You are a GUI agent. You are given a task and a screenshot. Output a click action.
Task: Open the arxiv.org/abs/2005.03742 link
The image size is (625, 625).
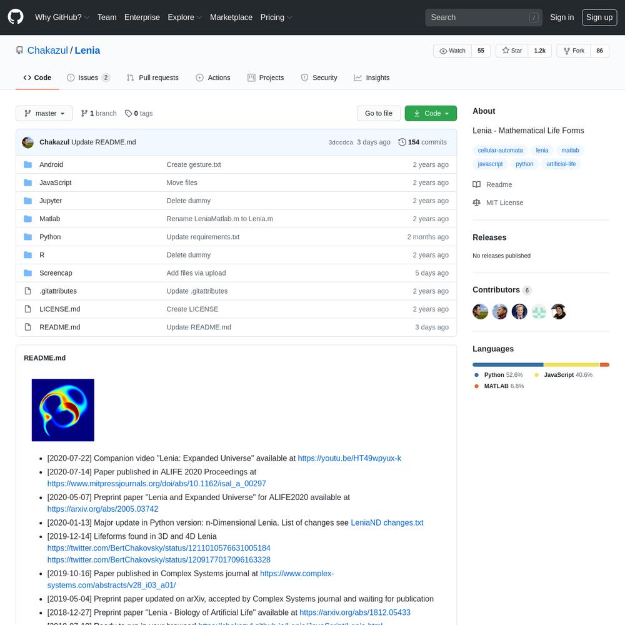103,509
